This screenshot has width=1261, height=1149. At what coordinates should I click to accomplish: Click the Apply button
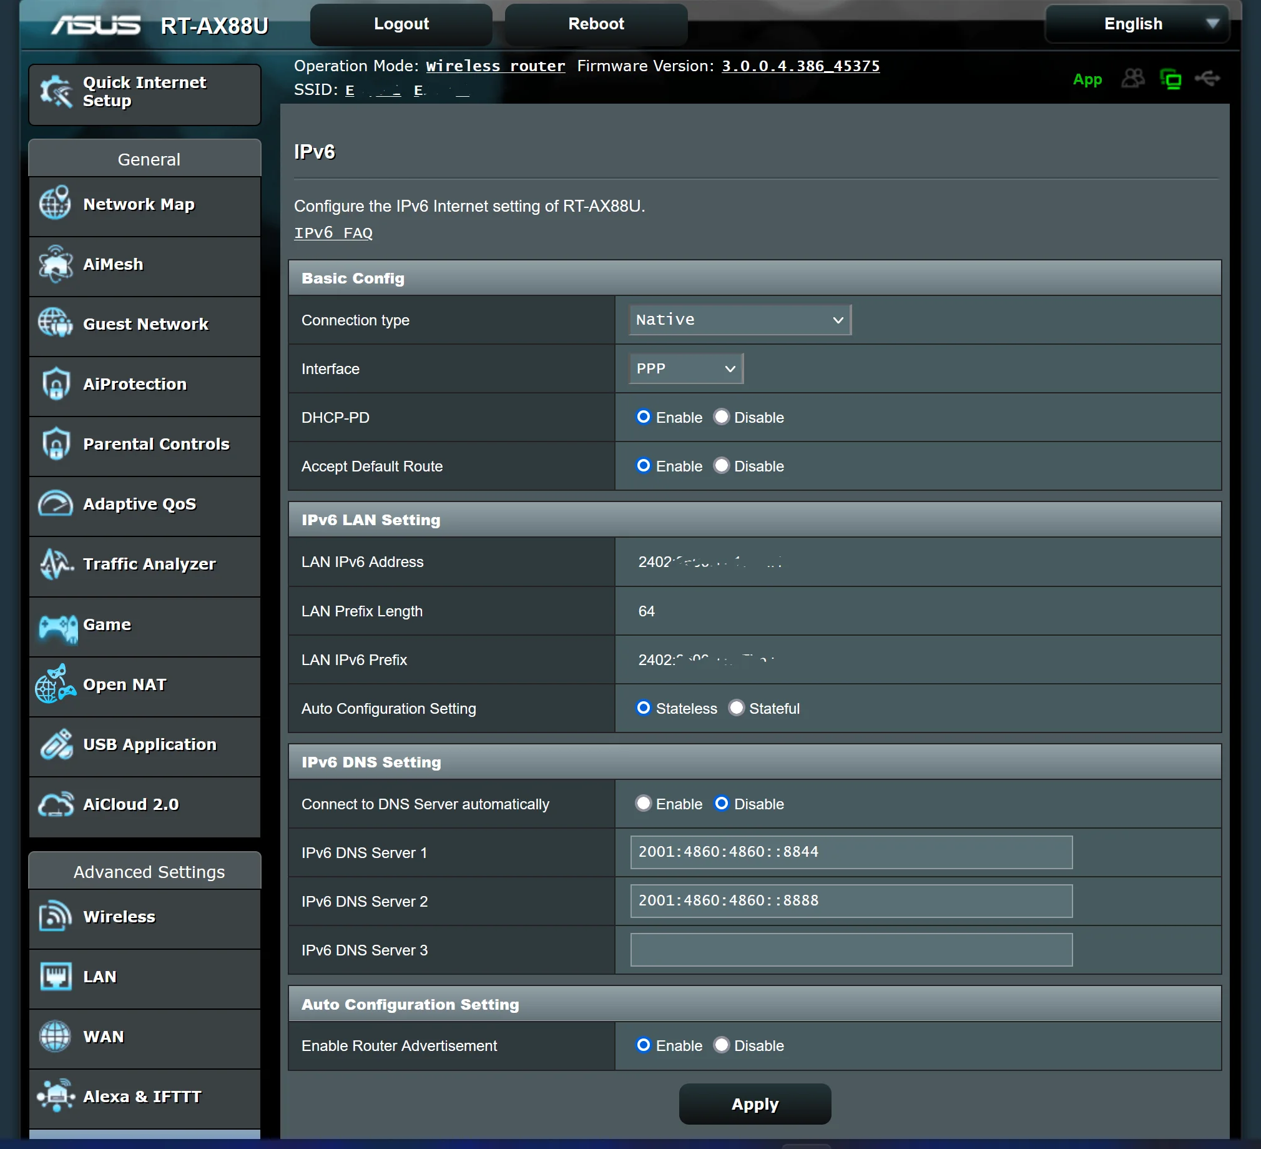(754, 1104)
